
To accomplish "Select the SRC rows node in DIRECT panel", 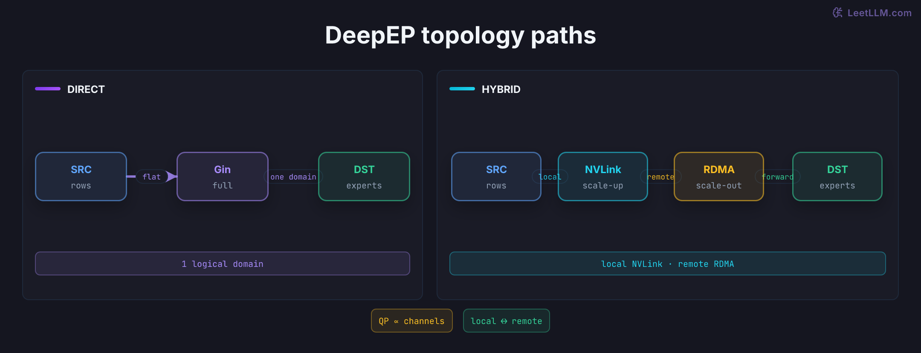I will coord(81,176).
